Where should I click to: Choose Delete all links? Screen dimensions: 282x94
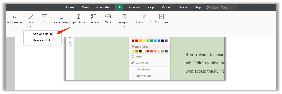click(42, 40)
